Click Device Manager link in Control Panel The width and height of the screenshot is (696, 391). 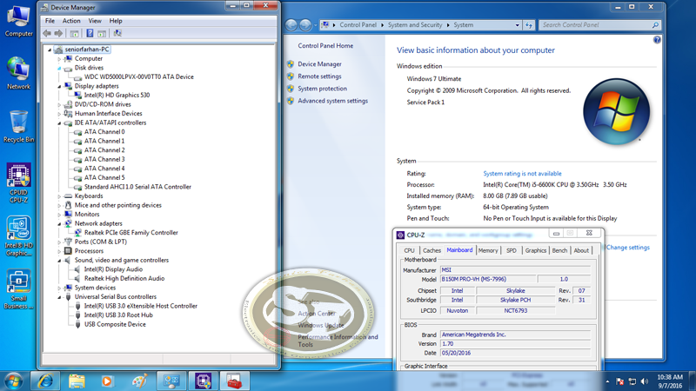coord(319,64)
